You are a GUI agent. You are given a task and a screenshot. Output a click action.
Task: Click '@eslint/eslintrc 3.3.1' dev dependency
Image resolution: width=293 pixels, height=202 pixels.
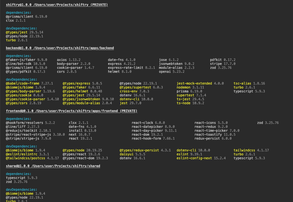coord(27,154)
